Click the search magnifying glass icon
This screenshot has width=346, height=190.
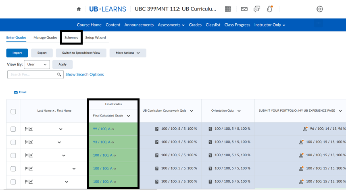click(59, 74)
